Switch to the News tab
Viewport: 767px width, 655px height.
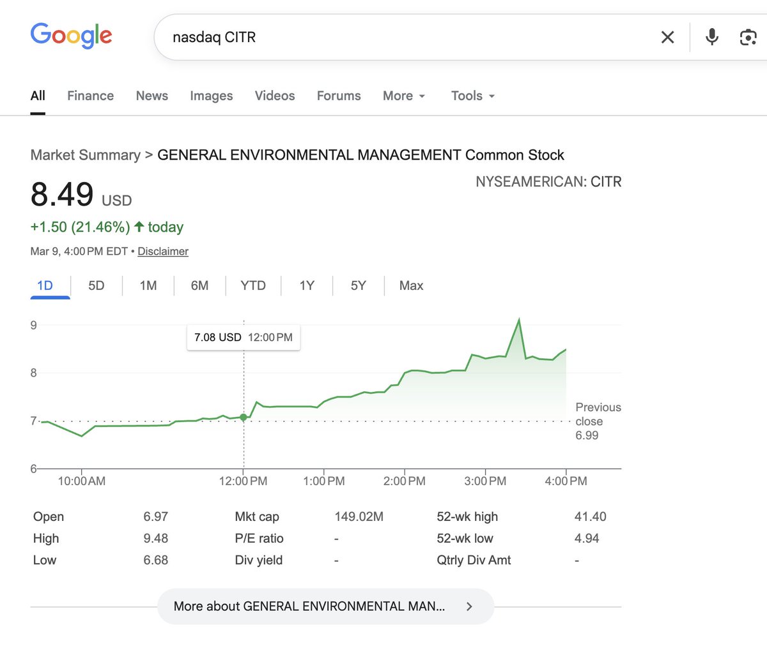(152, 96)
